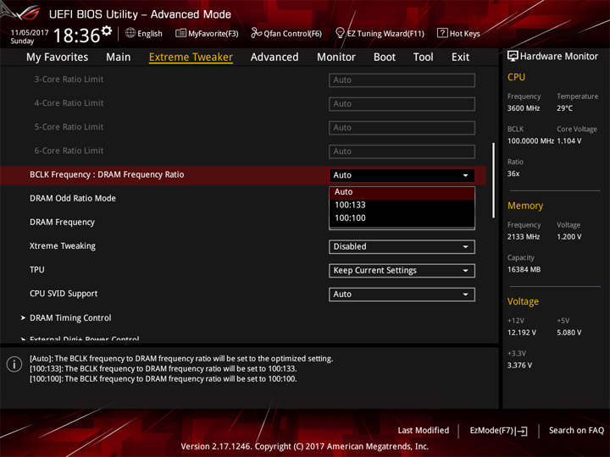Click 5-Core Ratio Limit field
Screen dimensions: 610x457
(x=402, y=128)
